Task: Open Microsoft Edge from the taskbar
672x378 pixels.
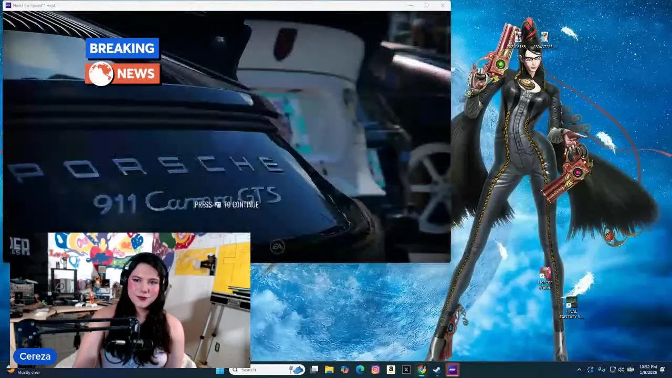Action: click(360, 370)
